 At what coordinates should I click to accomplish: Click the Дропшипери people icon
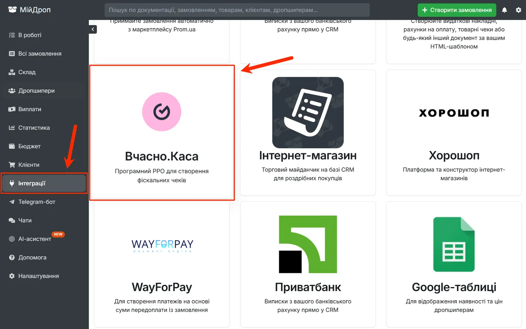pyautogui.click(x=12, y=91)
